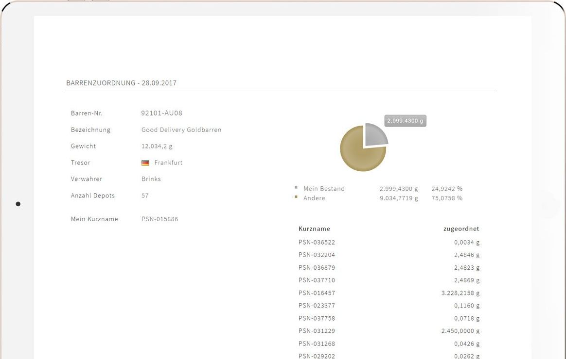Click the weight value 12.034,2 g

click(157, 146)
